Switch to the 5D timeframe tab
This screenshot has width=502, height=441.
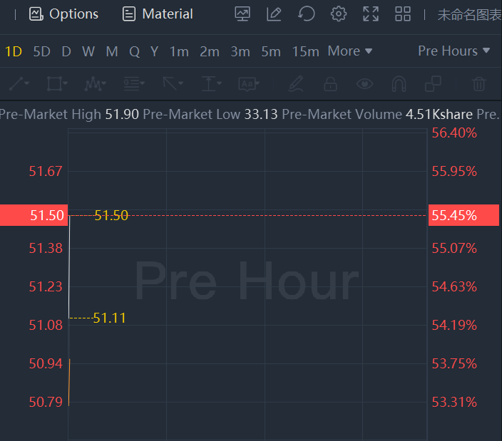pyautogui.click(x=42, y=51)
